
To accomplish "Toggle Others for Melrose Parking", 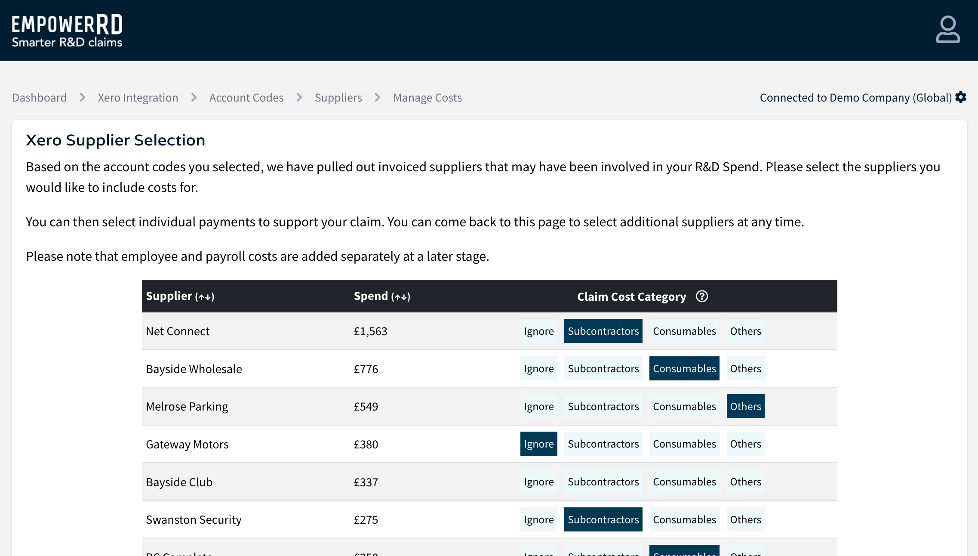I will click(x=745, y=406).
